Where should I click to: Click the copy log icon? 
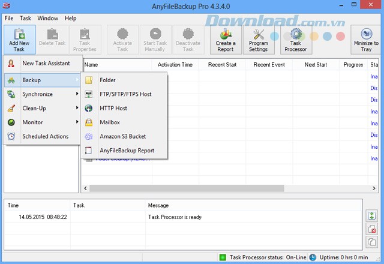(x=372, y=242)
